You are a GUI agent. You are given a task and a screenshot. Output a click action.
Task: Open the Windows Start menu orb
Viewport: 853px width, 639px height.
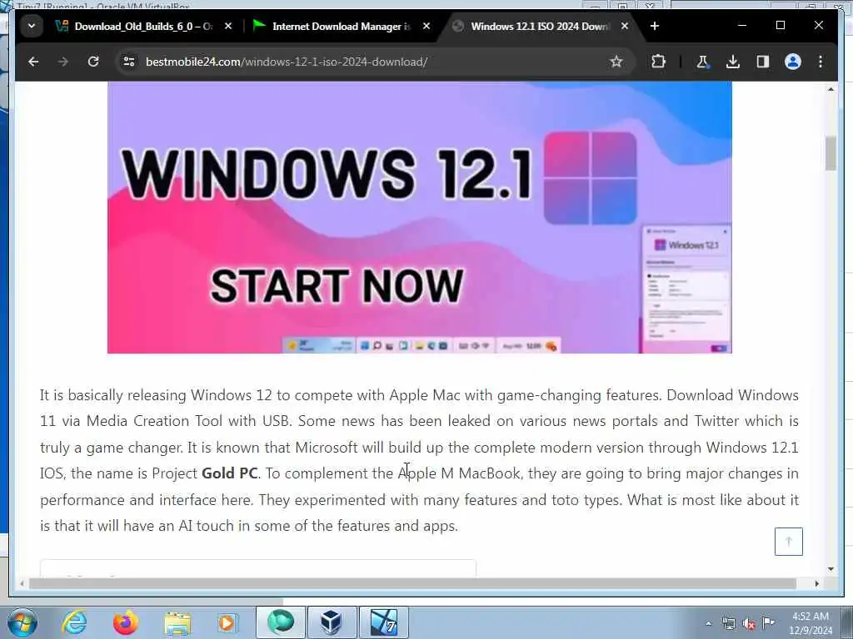(x=22, y=622)
